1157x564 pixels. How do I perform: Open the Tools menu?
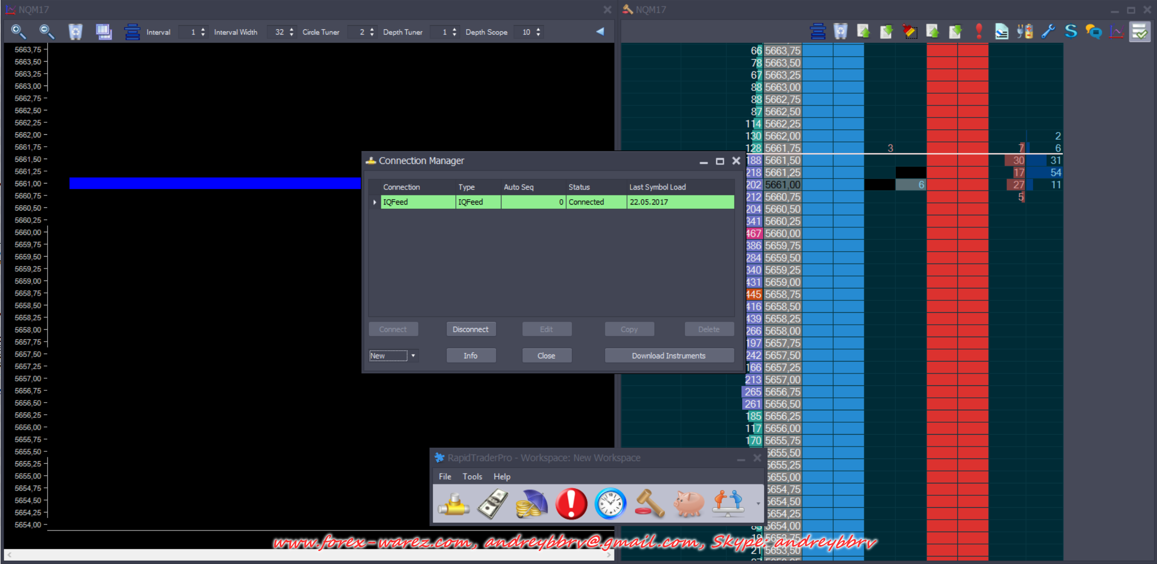click(472, 476)
